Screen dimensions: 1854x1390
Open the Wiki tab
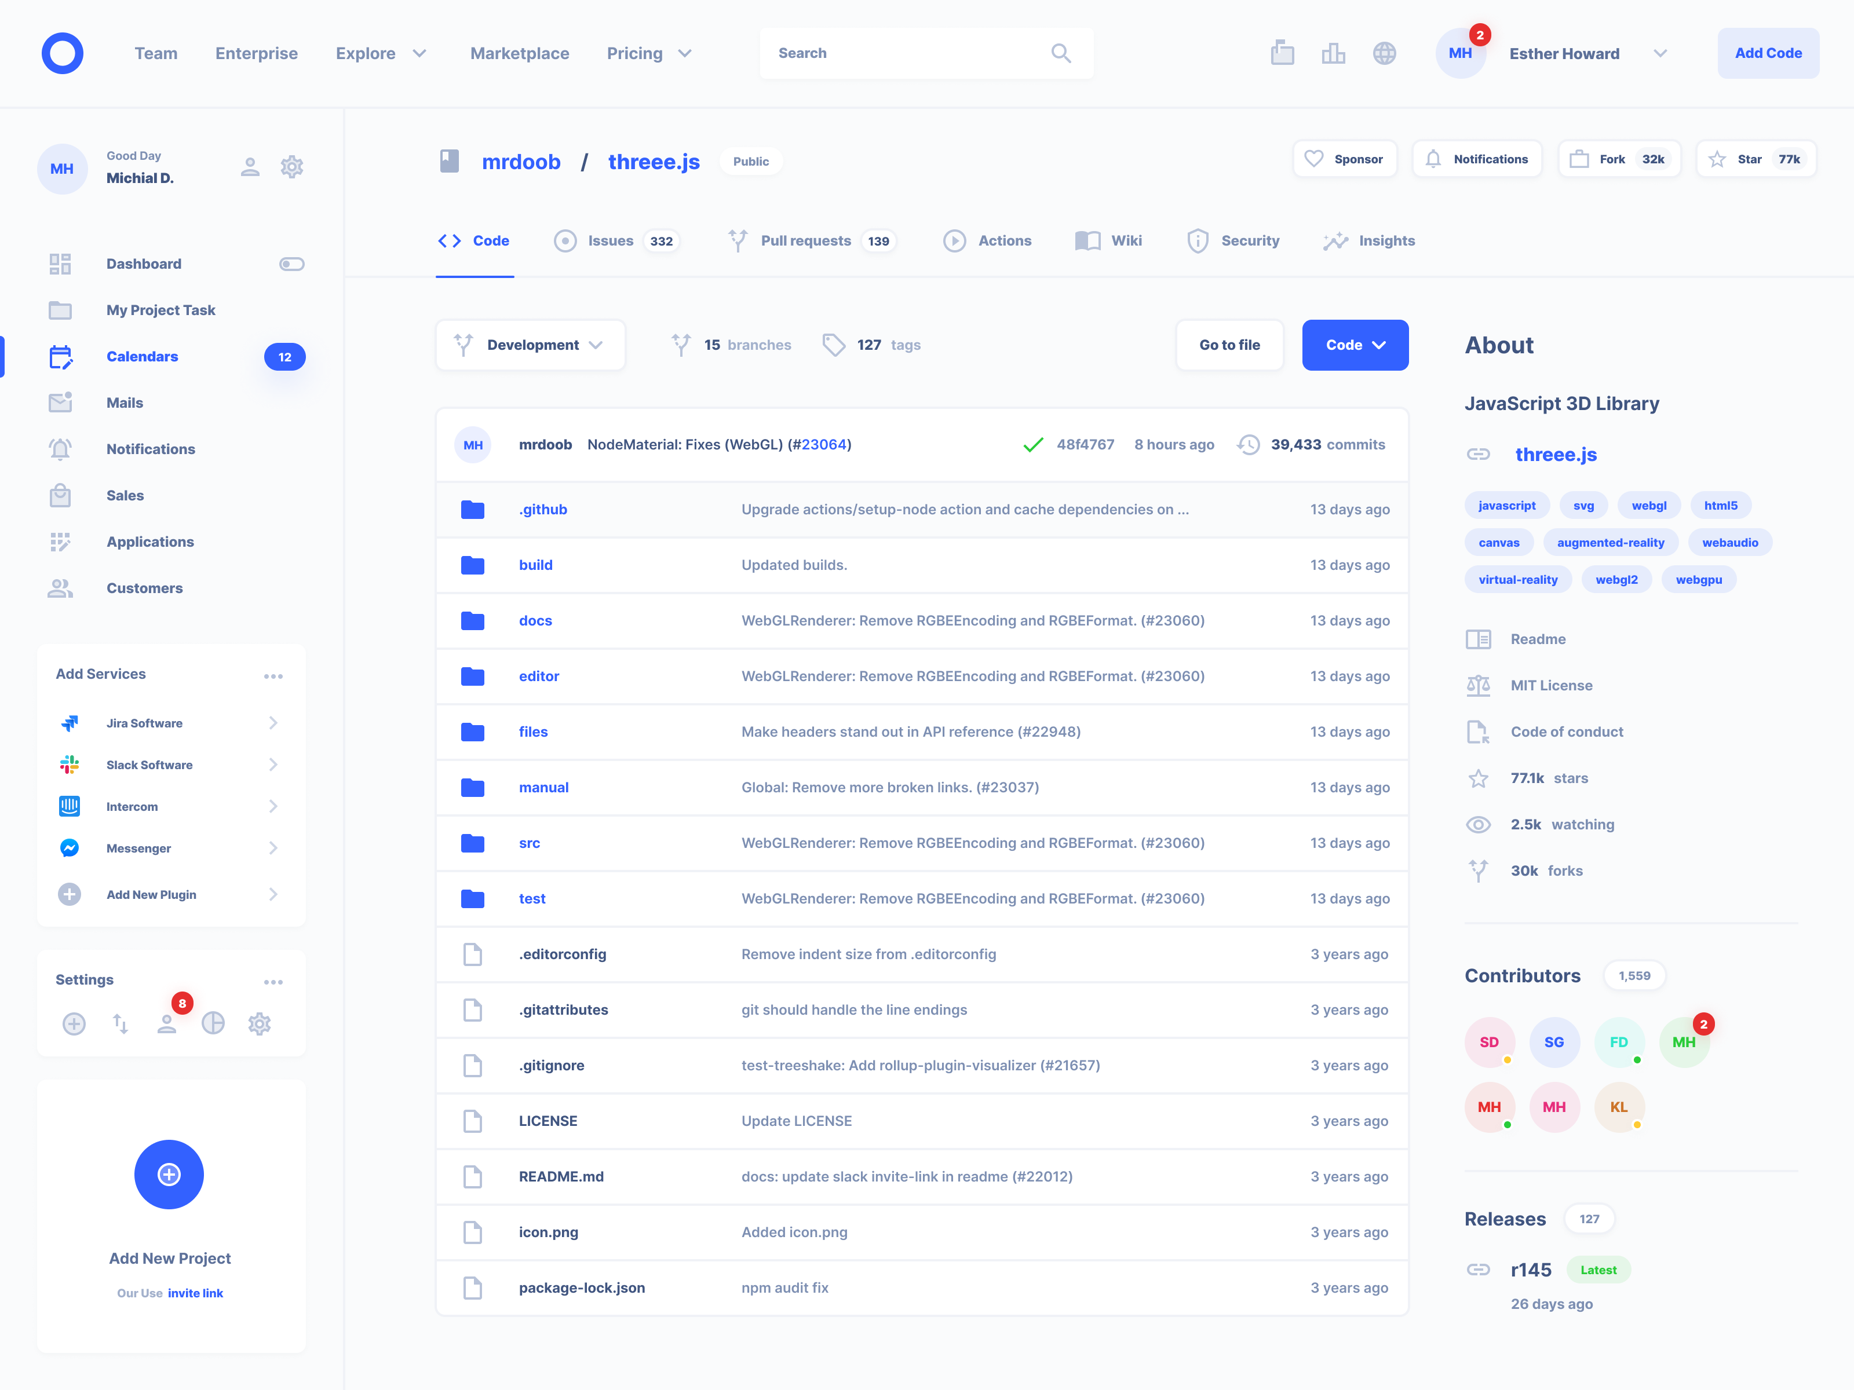click(x=1108, y=242)
